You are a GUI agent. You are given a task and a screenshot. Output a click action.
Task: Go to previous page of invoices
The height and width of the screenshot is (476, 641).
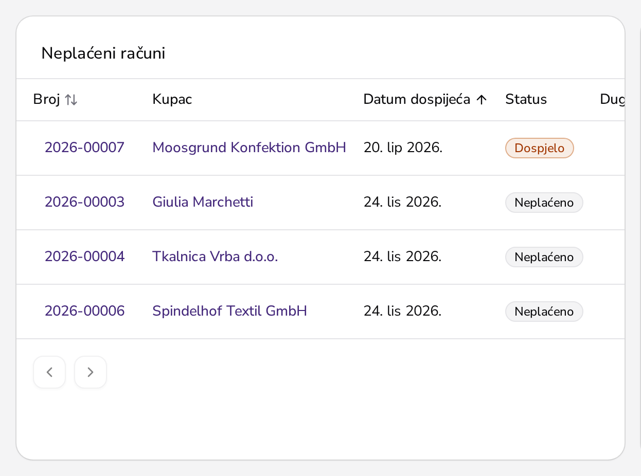49,372
